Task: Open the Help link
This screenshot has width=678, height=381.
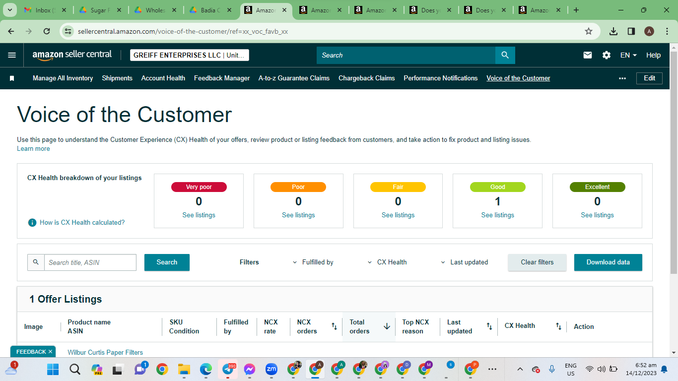Action: coord(653,55)
